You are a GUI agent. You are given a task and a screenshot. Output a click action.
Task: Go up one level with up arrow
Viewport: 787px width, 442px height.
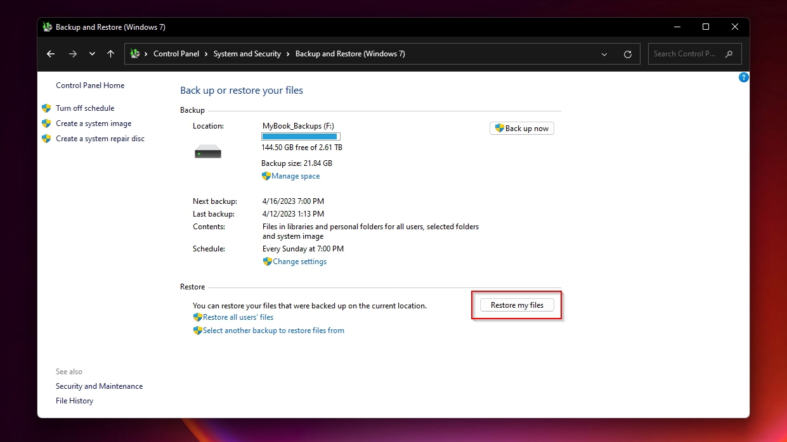(111, 54)
